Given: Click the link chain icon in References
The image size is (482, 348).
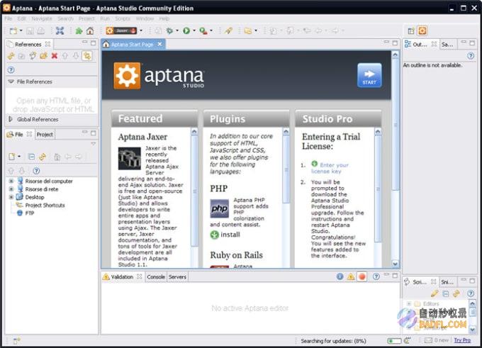Looking at the screenshot, I should tap(11, 56).
